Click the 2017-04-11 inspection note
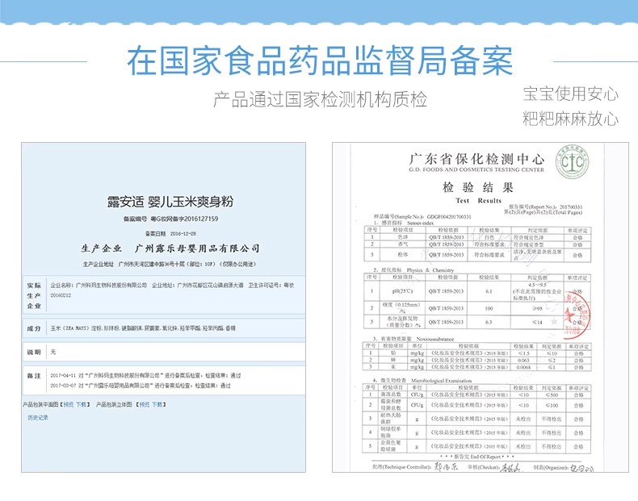Viewport: 638px width, 501px height. tap(145, 375)
